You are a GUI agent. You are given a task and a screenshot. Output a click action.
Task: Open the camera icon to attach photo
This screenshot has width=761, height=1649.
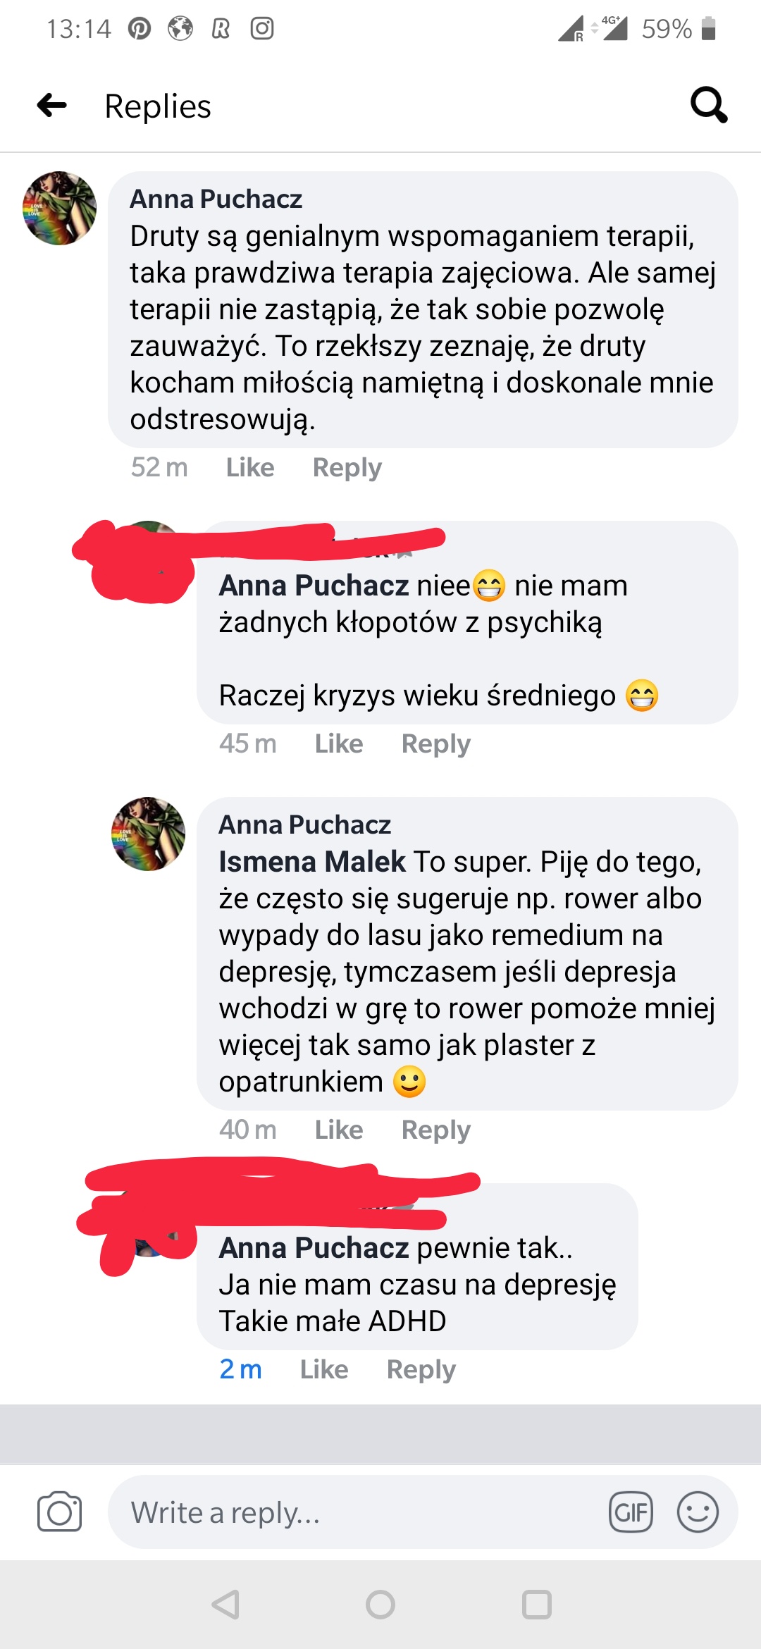(x=59, y=1512)
